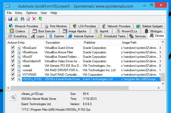Sort by the Image Path column header

pyautogui.click(x=139, y=43)
